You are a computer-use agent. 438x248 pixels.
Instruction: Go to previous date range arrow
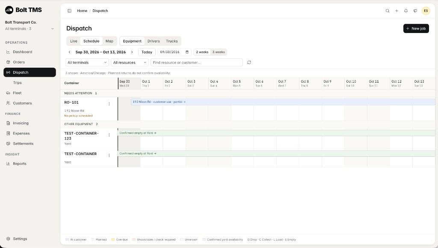pyautogui.click(x=70, y=52)
